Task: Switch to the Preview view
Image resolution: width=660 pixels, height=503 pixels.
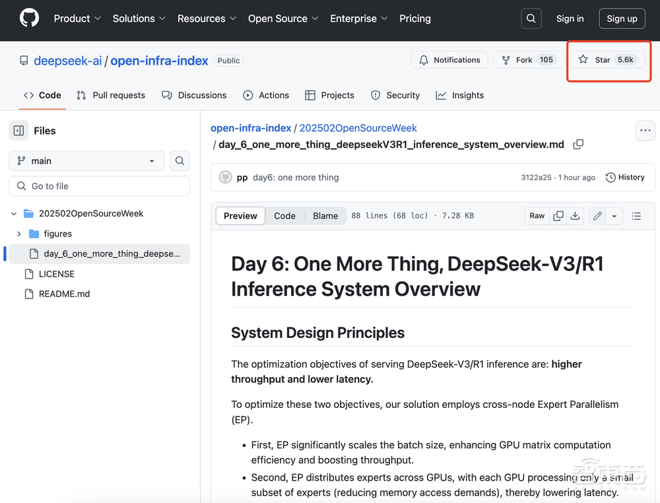Action: (240, 216)
